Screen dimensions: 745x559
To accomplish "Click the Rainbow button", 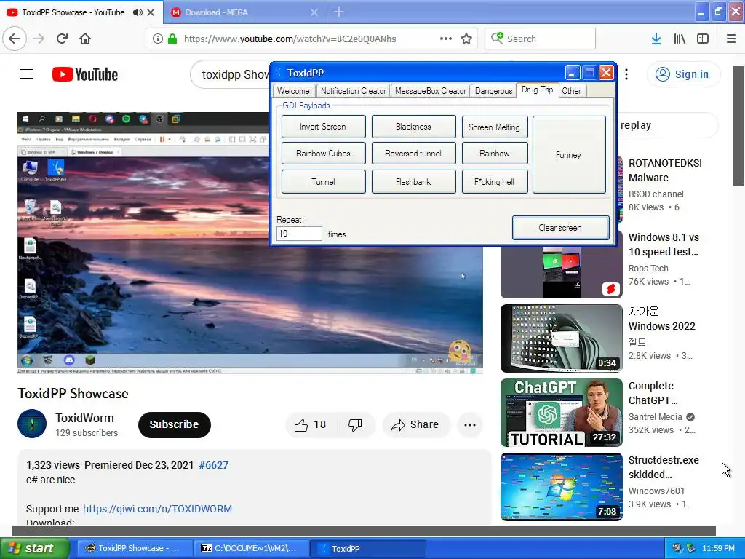I will (x=494, y=154).
